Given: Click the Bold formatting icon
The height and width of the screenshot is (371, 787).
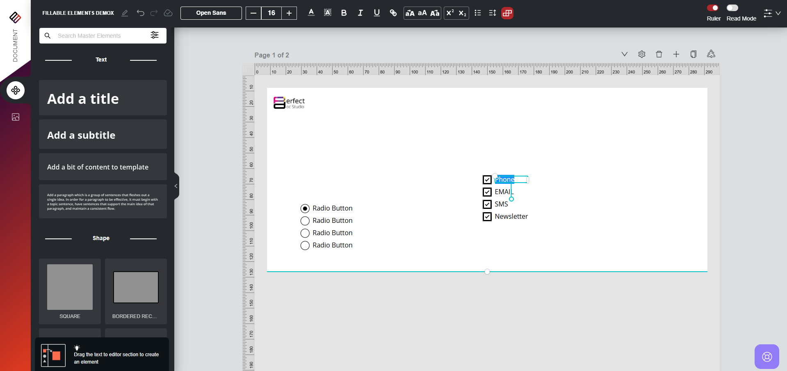Looking at the screenshot, I should 344,13.
